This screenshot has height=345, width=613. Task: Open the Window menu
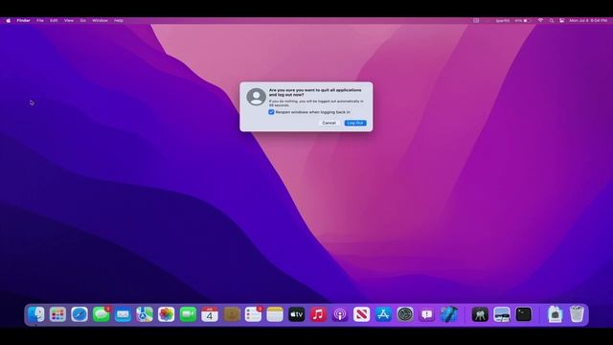click(100, 20)
